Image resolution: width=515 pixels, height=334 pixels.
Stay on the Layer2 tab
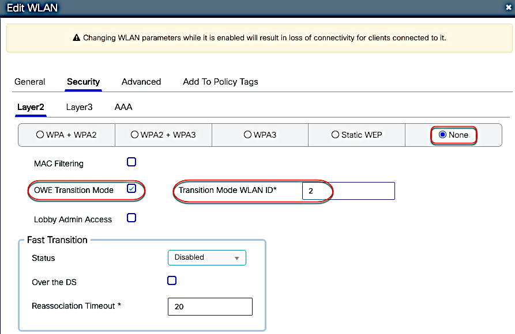[x=30, y=107]
